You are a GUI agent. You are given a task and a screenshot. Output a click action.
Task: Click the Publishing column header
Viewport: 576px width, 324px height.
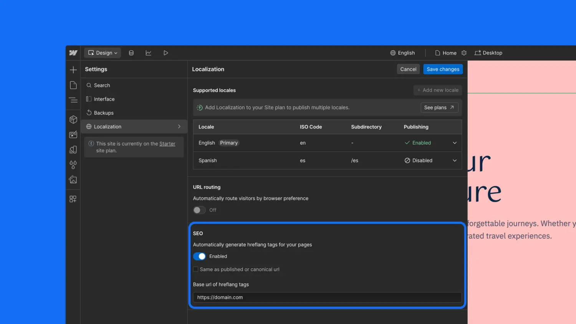tap(416, 127)
